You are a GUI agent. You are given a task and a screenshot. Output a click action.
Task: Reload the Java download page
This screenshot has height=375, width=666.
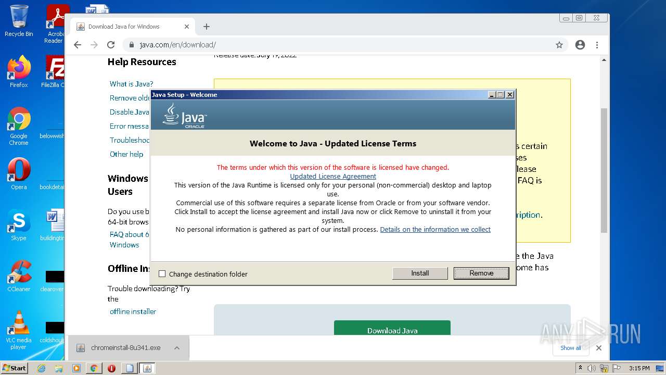pyautogui.click(x=111, y=45)
